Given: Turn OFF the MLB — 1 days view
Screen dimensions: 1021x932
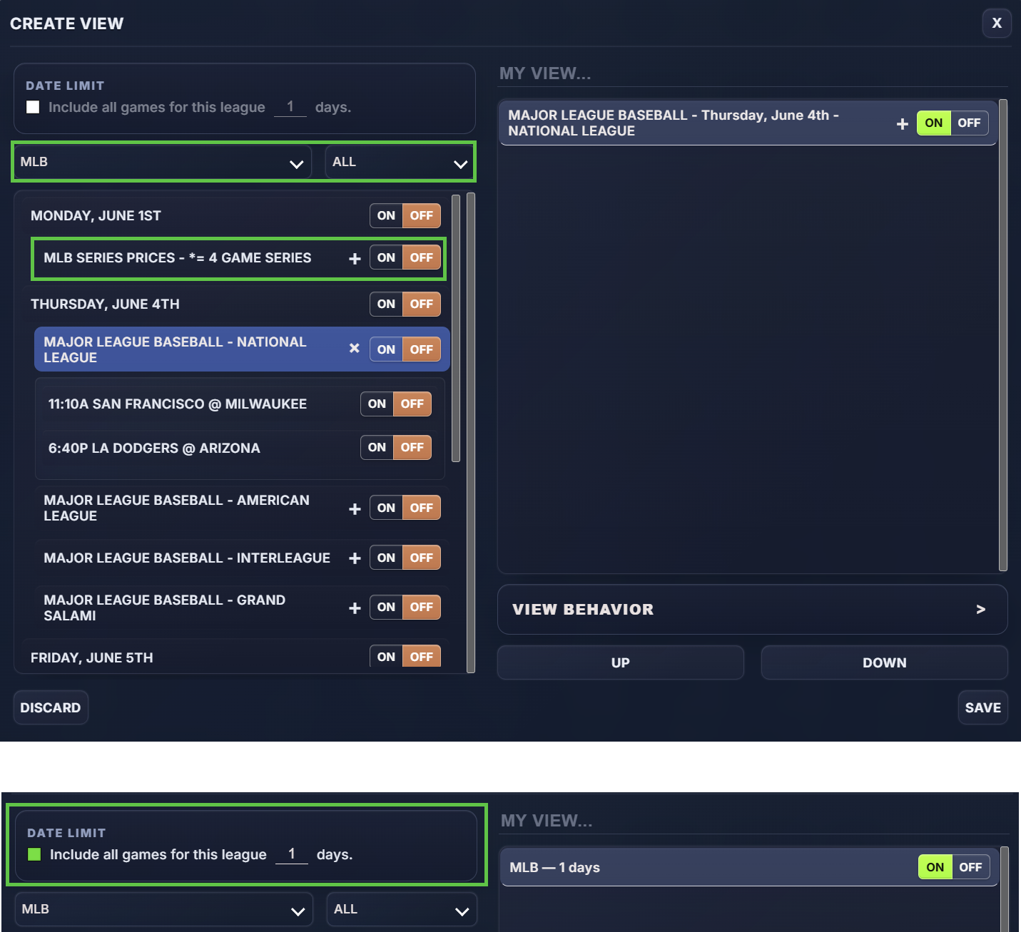Looking at the screenshot, I should point(970,867).
